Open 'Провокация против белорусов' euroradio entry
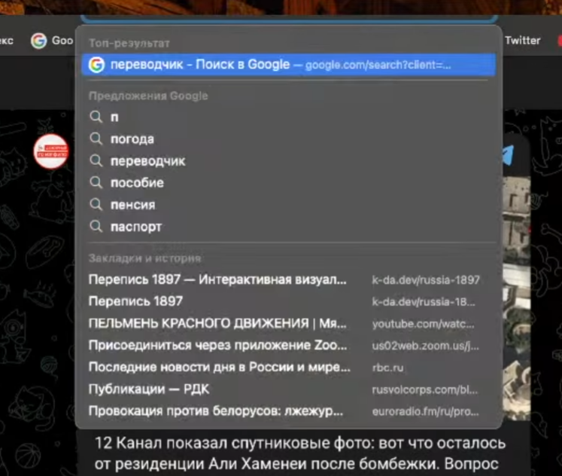This screenshot has width=562, height=476. tap(289, 411)
